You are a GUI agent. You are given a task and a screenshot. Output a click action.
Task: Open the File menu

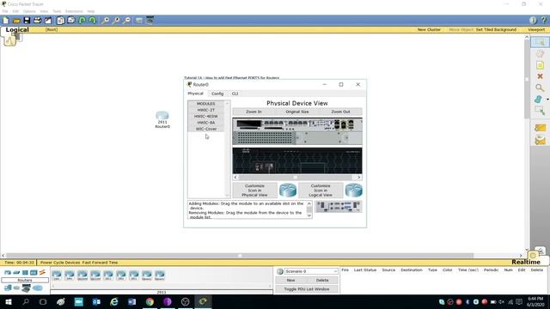coord(5,11)
